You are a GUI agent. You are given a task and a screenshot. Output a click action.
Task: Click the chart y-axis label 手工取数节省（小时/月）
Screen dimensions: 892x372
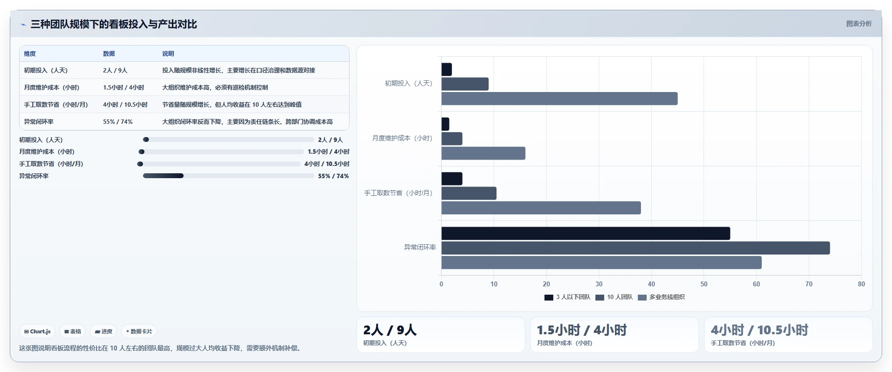[398, 193]
